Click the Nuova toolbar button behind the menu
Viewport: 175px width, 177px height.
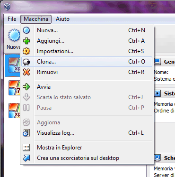click(x=13, y=39)
